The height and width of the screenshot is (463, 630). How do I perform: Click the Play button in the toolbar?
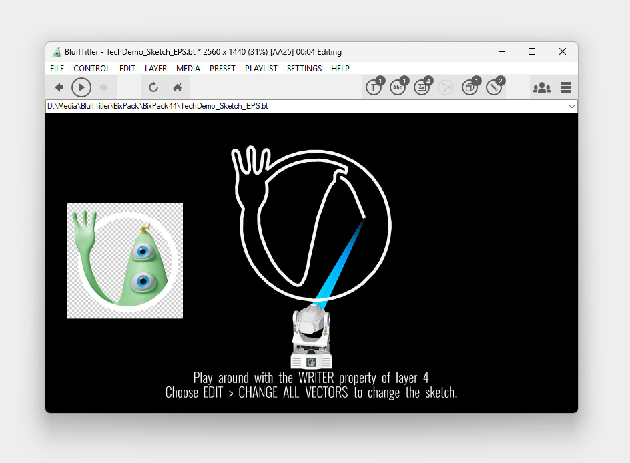pyautogui.click(x=81, y=87)
